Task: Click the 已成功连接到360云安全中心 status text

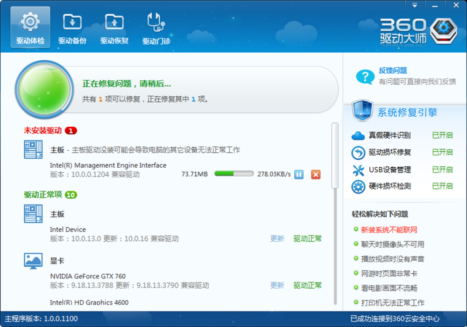Action: click(395, 319)
